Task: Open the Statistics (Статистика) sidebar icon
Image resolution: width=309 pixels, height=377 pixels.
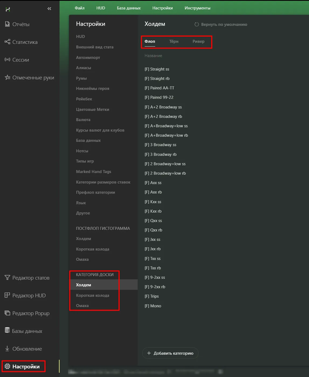Action: pyautogui.click(x=7, y=42)
